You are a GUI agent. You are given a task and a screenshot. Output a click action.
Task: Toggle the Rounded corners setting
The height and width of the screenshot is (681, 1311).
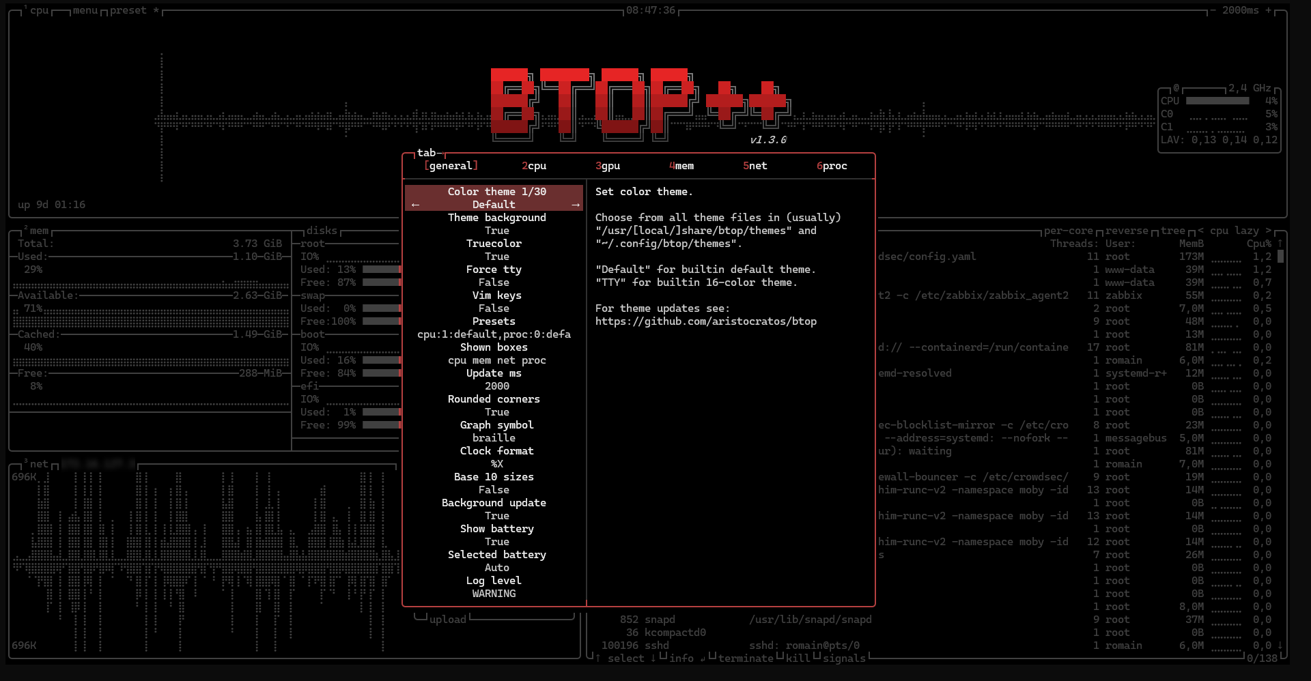[x=494, y=405]
